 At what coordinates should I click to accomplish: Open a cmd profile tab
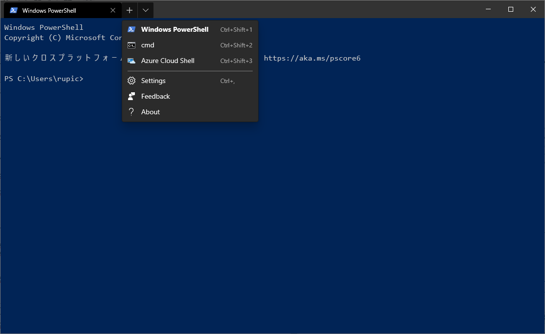[x=190, y=45]
